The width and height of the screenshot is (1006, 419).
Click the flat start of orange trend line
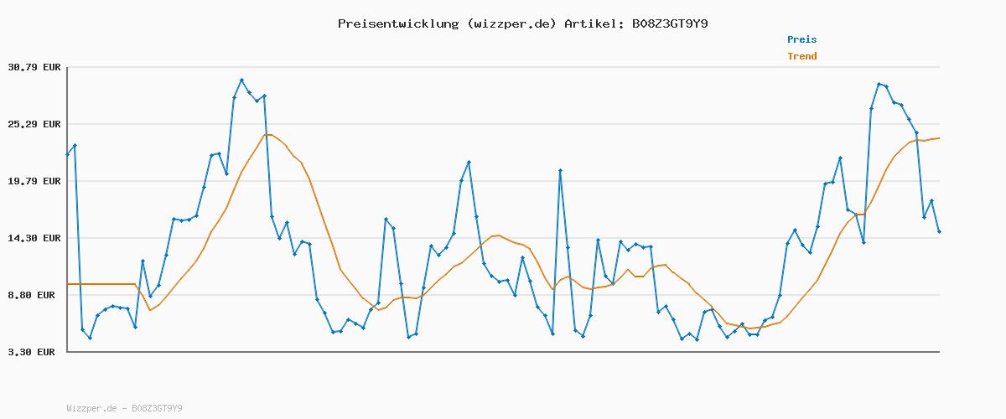click(x=101, y=284)
